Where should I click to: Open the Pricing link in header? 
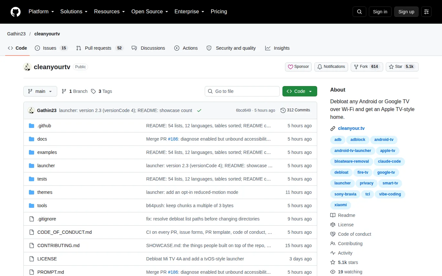pyautogui.click(x=219, y=12)
